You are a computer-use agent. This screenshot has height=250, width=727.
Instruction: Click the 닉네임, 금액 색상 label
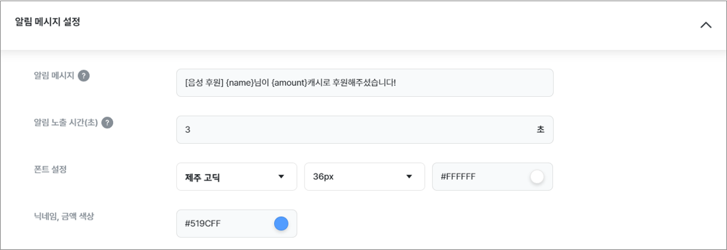point(64,216)
